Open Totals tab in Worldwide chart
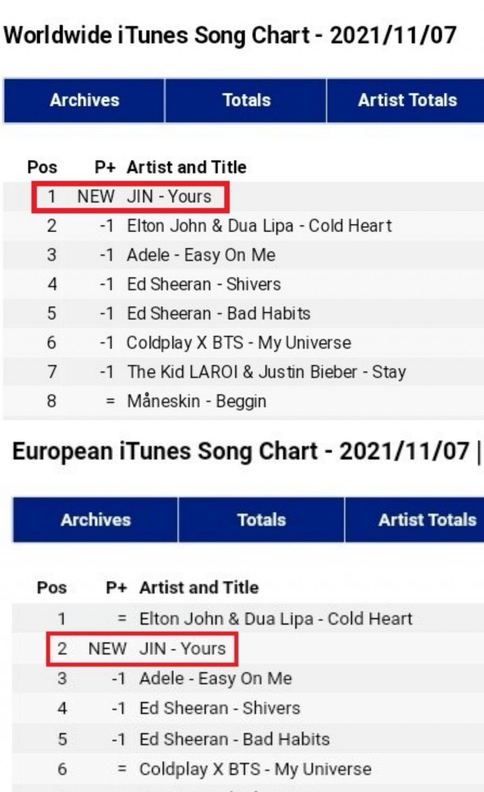This screenshot has width=484, height=792. pyautogui.click(x=246, y=101)
